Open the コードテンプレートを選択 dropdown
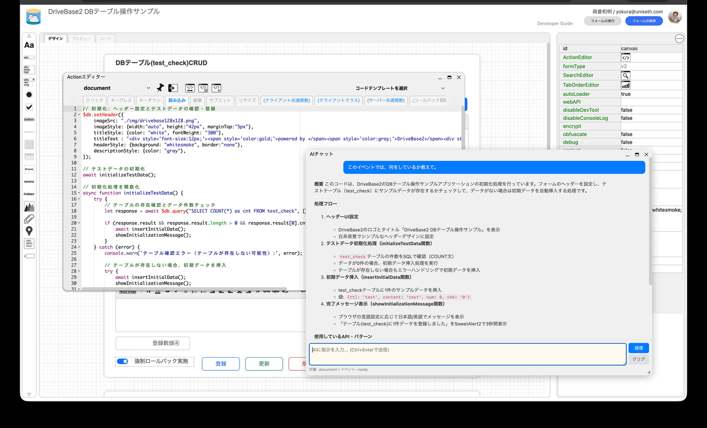Image resolution: width=707 pixels, height=428 pixels. click(400, 88)
